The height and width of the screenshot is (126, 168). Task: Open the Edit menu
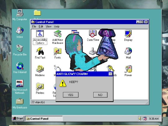41,26
